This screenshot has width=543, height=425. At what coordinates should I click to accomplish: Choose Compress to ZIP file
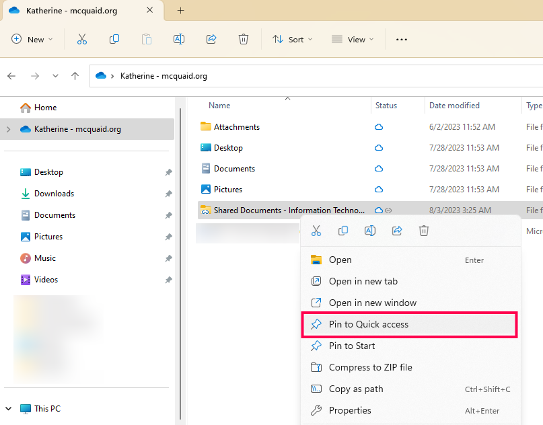coord(410,367)
